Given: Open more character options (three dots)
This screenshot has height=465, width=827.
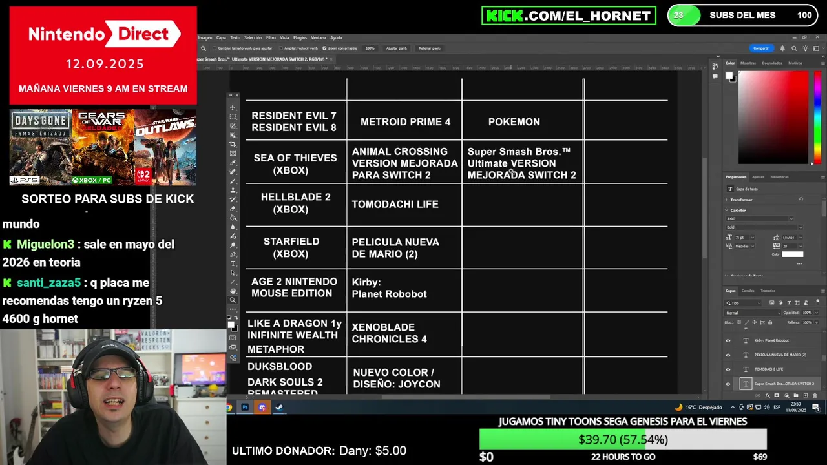Looking at the screenshot, I should click(799, 263).
